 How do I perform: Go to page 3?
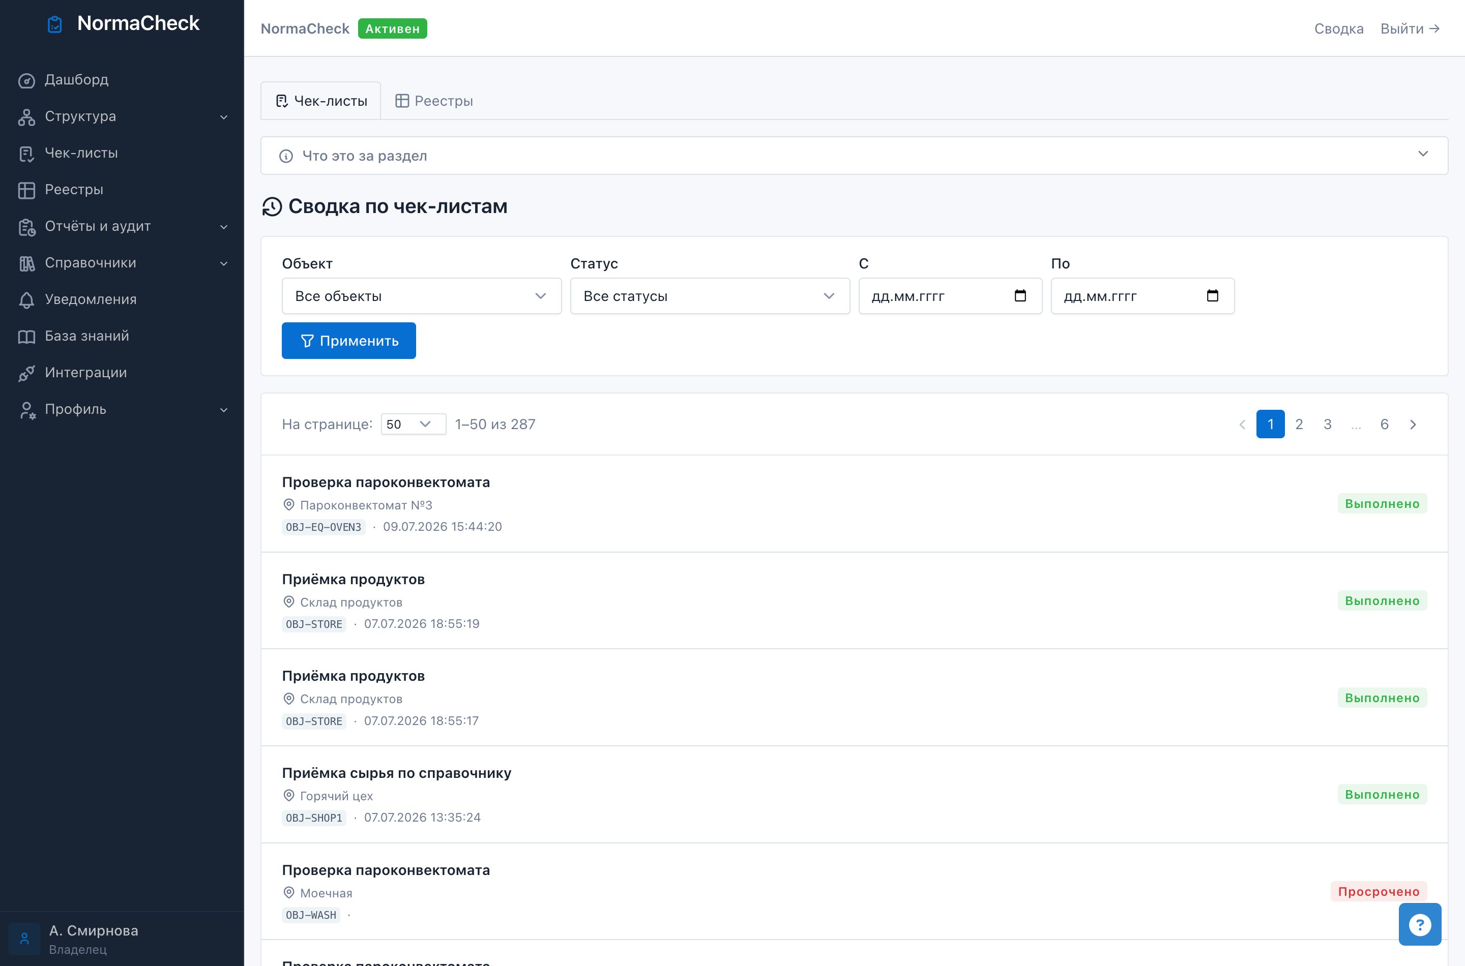[x=1327, y=424]
